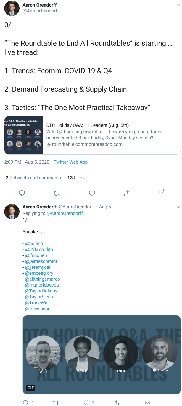Click Aaron Orendorff's avatar on the main tweet
The width and height of the screenshot is (182, 406).
point(12,8)
